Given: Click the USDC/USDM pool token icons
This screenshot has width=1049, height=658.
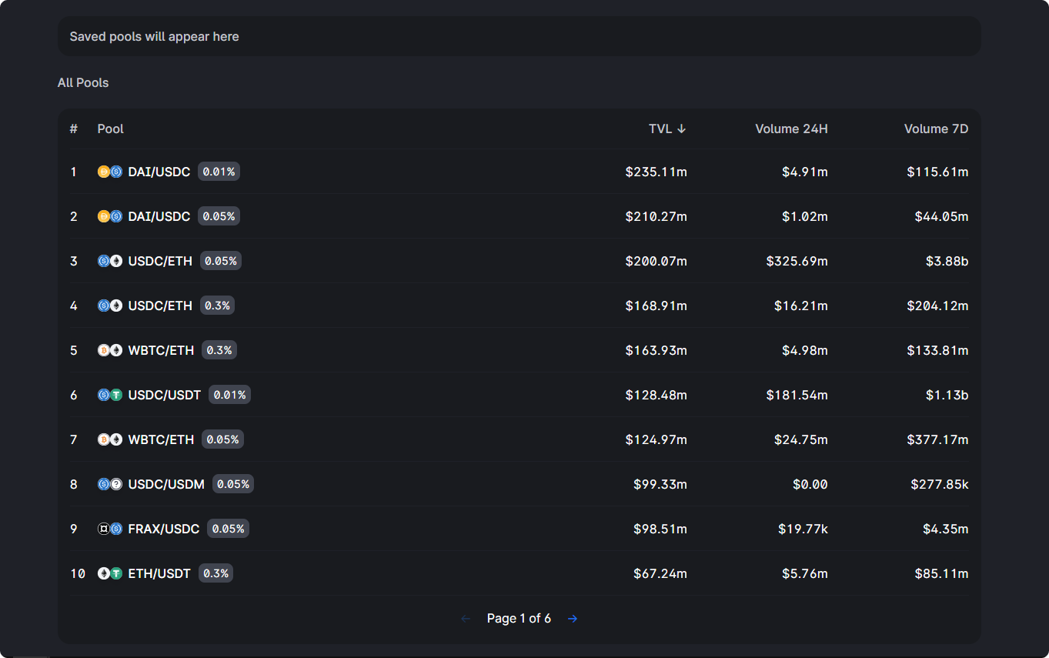Looking at the screenshot, I should tap(110, 484).
